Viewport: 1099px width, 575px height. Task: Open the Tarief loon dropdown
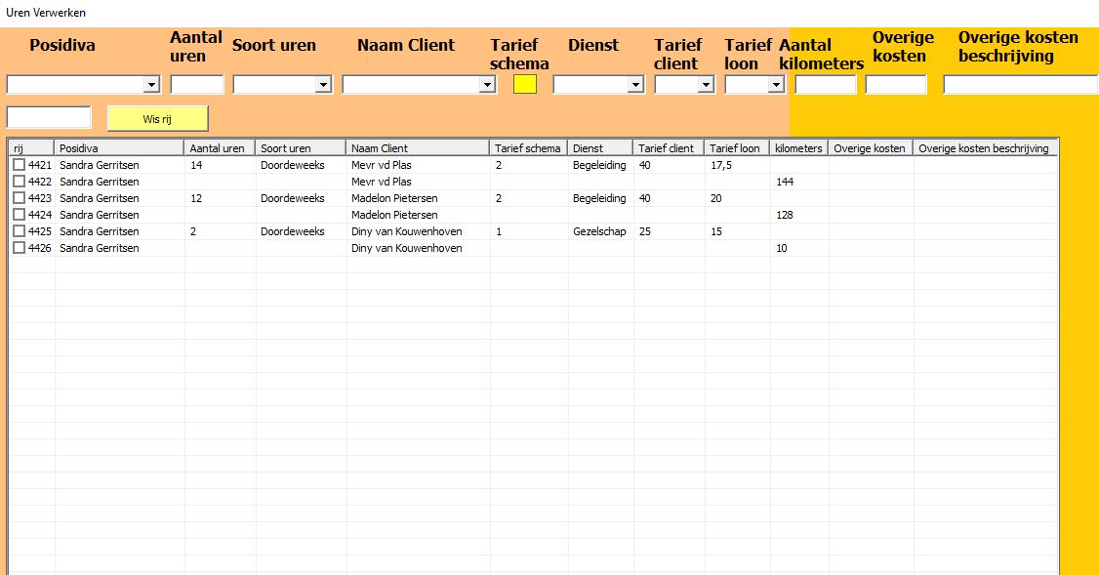[776, 83]
